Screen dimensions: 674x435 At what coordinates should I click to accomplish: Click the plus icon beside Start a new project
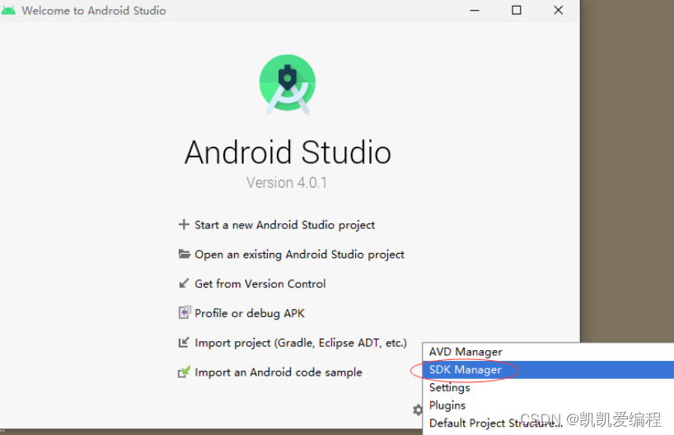click(x=184, y=224)
